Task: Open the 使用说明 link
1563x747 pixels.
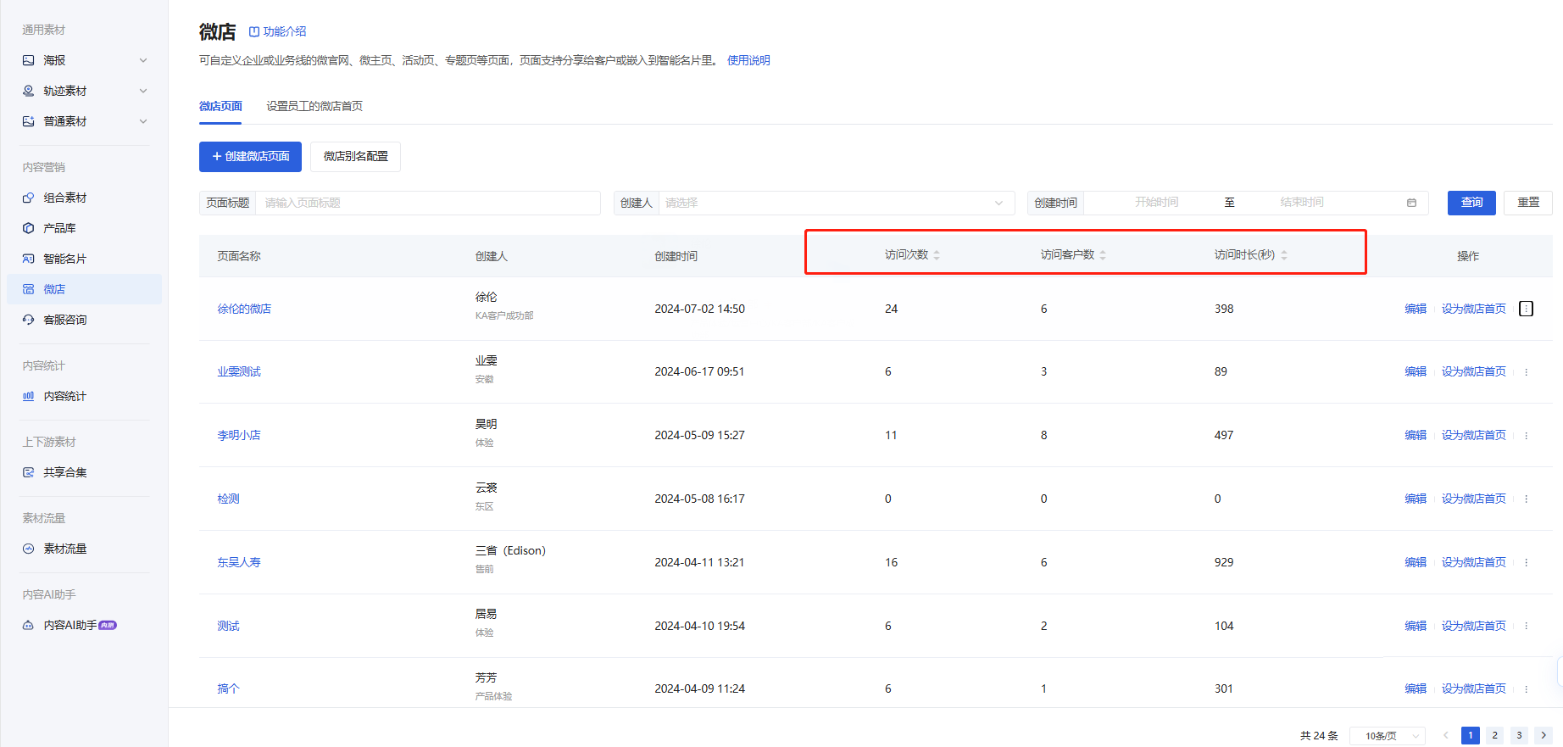Action: 748,60
